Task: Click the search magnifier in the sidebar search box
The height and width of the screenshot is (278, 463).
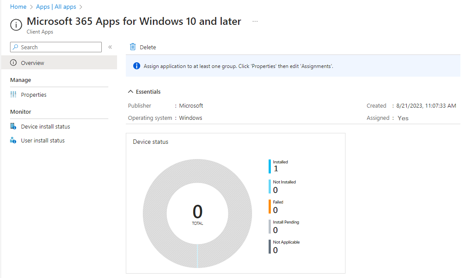Action: 15,47
